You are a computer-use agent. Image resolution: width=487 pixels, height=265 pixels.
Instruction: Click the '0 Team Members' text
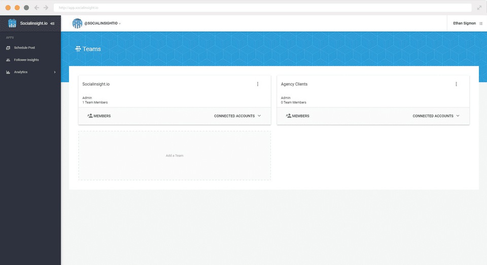pyautogui.click(x=294, y=102)
